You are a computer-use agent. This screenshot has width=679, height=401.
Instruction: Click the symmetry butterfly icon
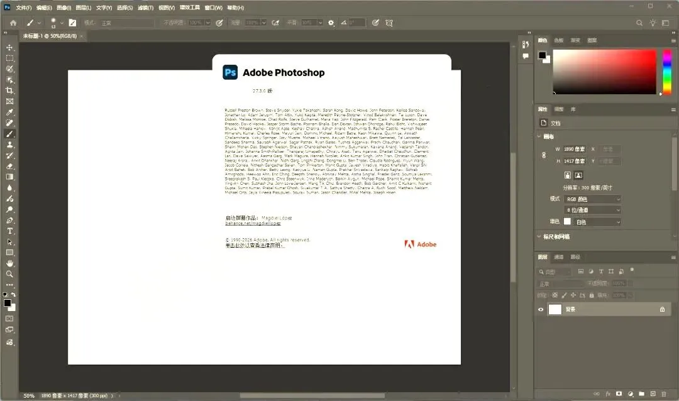point(389,23)
